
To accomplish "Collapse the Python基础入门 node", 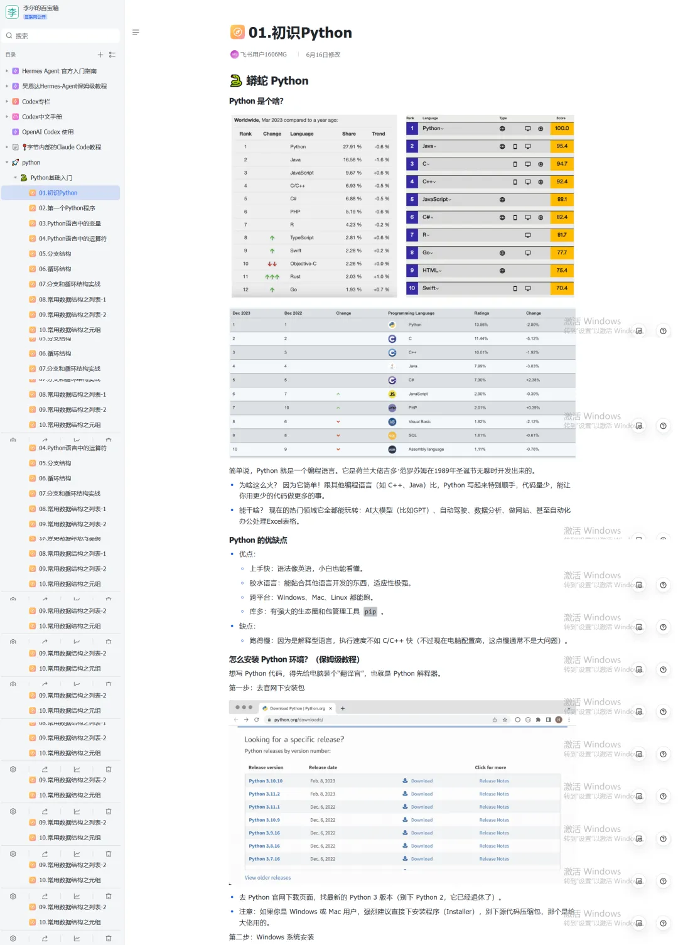I will pyautogui.click(x=16, y=178).
